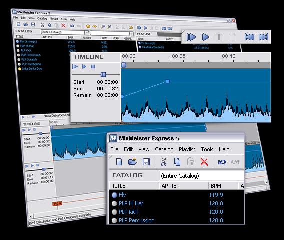Open the second filter dropdown arrow in the background window
The image size is (284, 240).
point(132,34)
